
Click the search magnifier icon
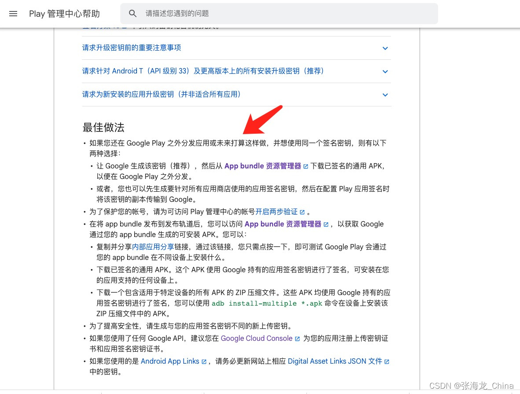click(x=133, y=14)
